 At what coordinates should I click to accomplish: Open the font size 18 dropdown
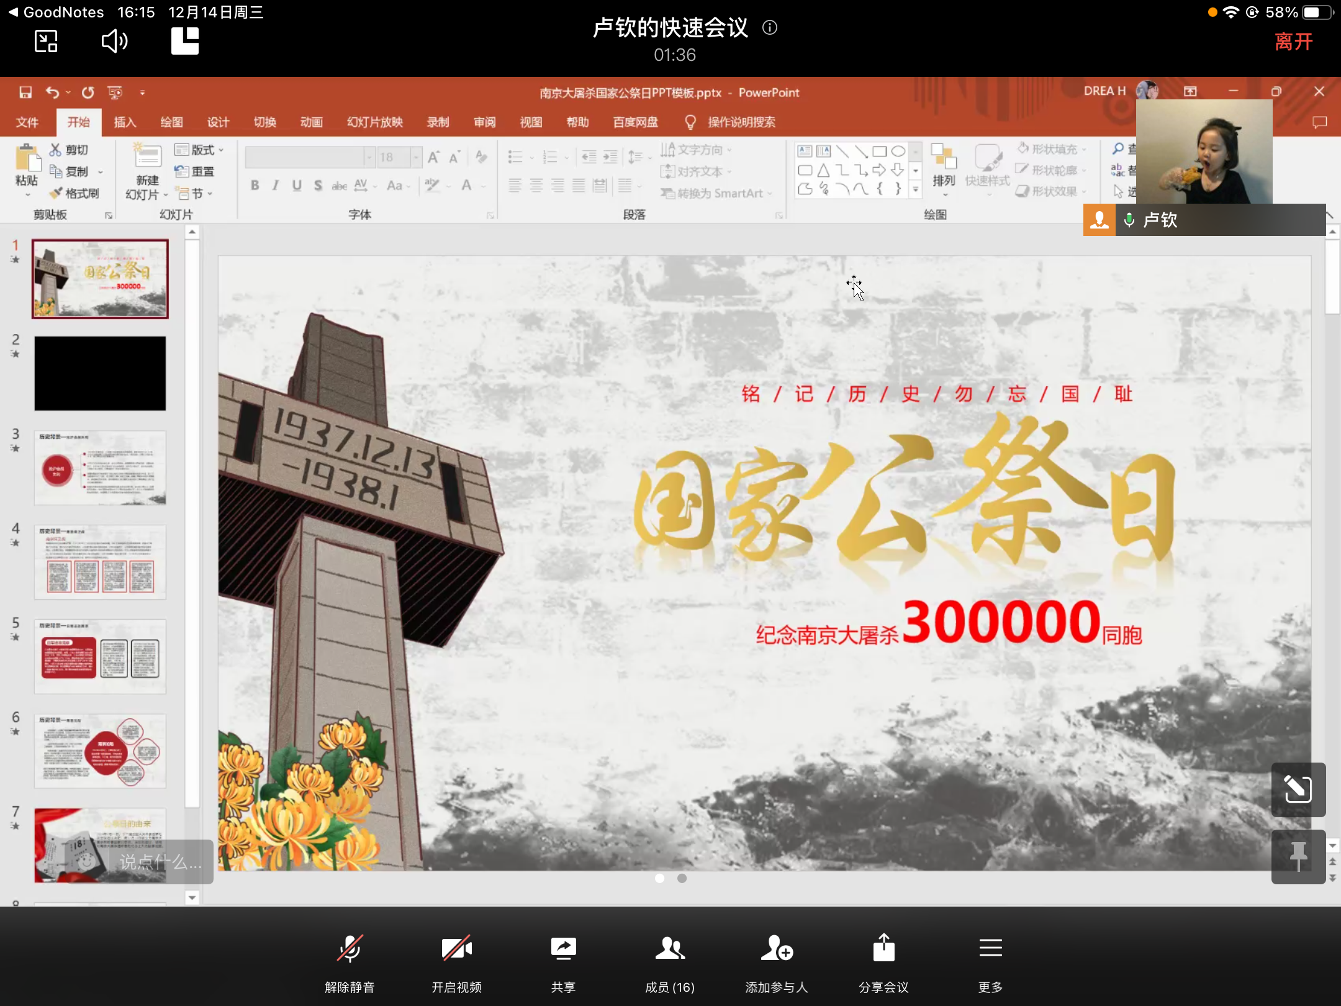(x=416, y=157)
